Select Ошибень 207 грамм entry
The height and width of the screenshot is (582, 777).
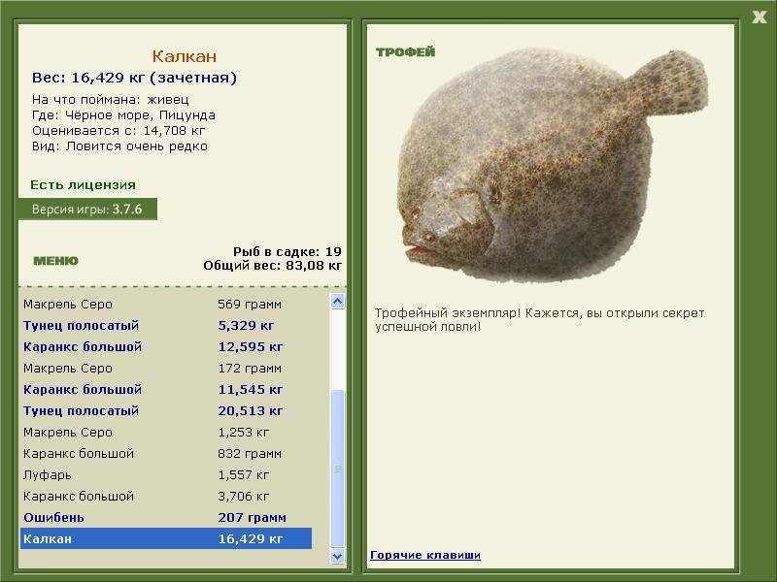(x=166, y=517)
